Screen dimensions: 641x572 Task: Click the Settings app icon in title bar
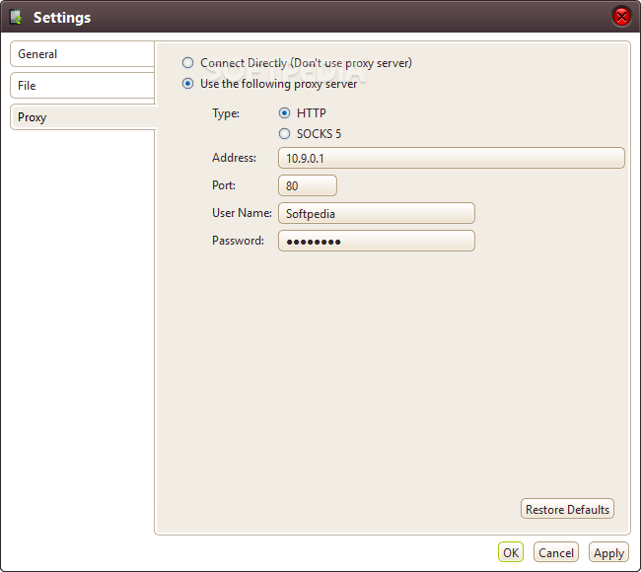tap(16, 17)
